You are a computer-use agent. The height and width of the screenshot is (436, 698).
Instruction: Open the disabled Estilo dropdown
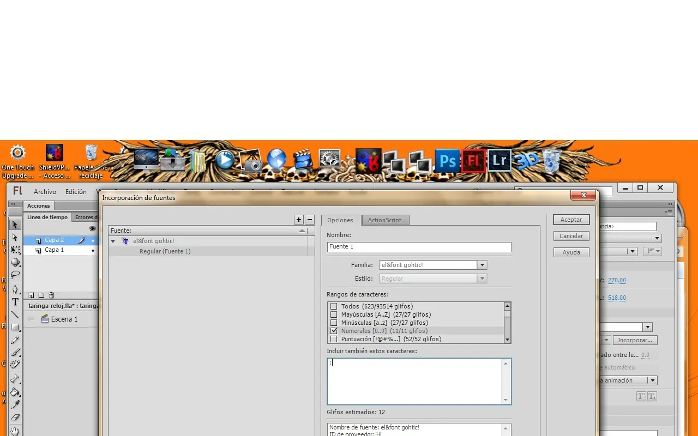(x=482, y=278)
